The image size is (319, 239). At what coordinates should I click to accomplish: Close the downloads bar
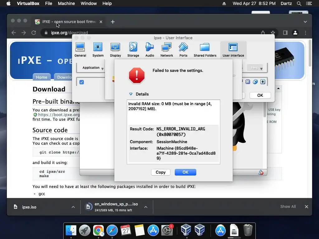pyautogui.click(x=307, y=207)
